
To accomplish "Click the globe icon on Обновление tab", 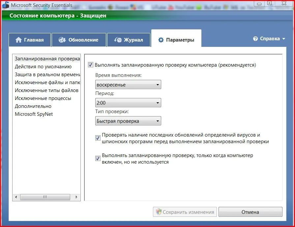I will point(62,40).
